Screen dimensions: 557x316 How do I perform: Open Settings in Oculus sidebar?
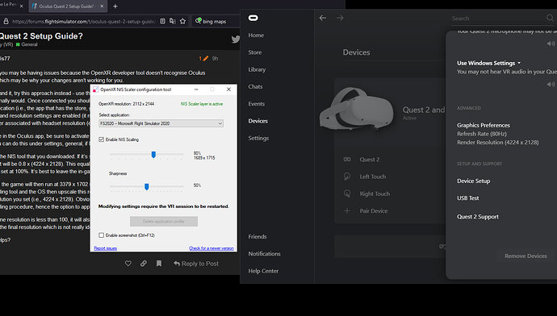click(x=258, y=138)
